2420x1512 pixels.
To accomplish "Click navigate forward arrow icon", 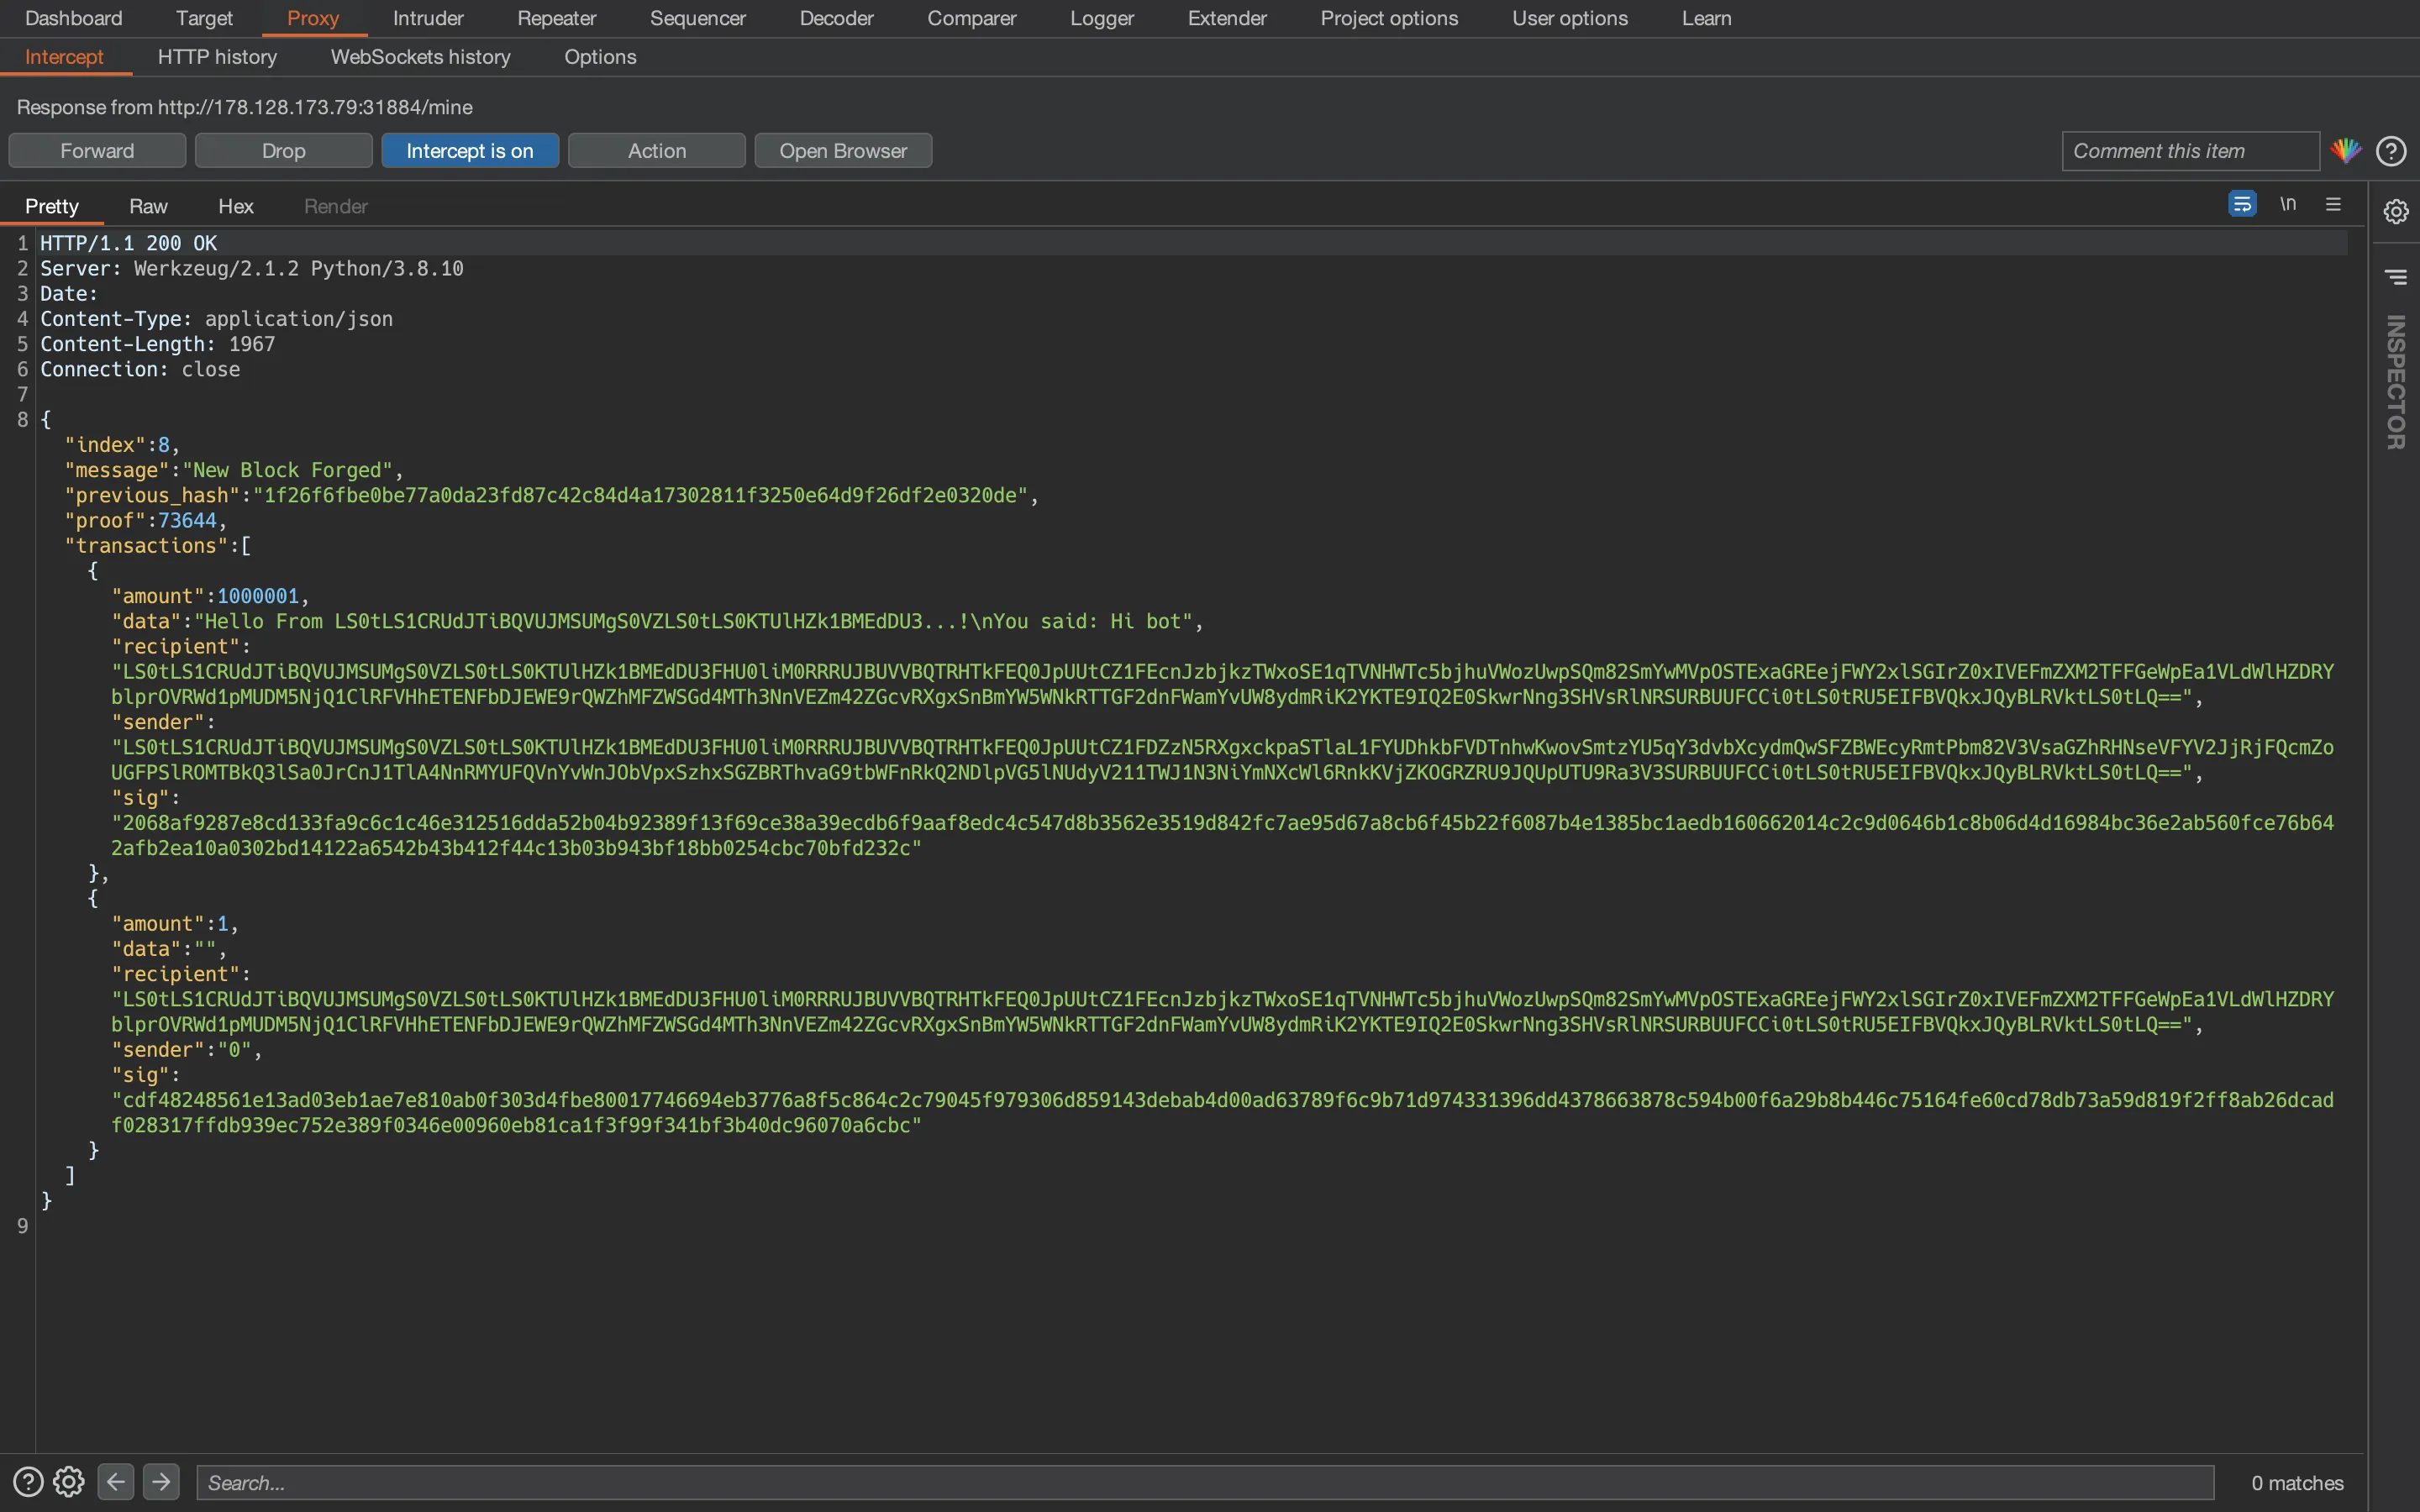I will point(160,1483).
